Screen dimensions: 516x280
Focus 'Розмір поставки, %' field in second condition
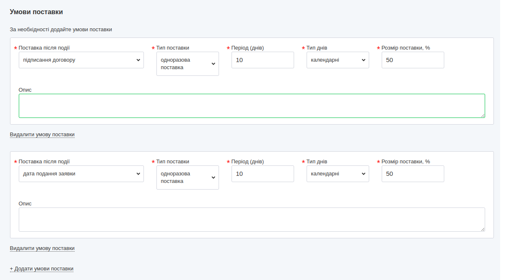pos(413,174)
